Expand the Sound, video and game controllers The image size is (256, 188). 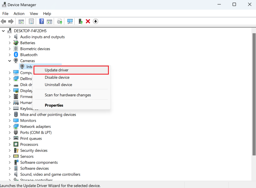[9, 174]
